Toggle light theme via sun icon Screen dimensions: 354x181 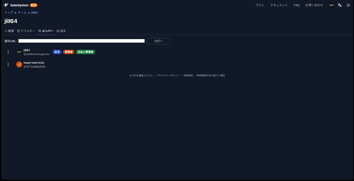348,5
